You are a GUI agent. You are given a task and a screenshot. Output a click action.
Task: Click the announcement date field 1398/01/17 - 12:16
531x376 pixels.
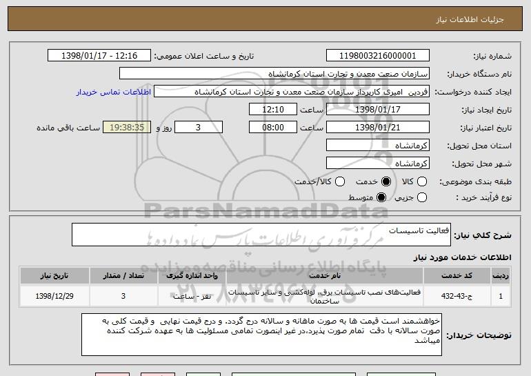tap(99, 56)
